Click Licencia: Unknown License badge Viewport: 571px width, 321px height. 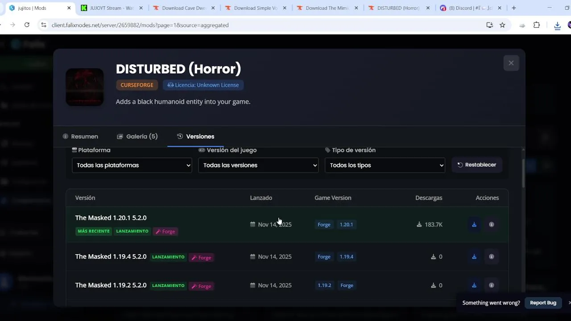203,85
